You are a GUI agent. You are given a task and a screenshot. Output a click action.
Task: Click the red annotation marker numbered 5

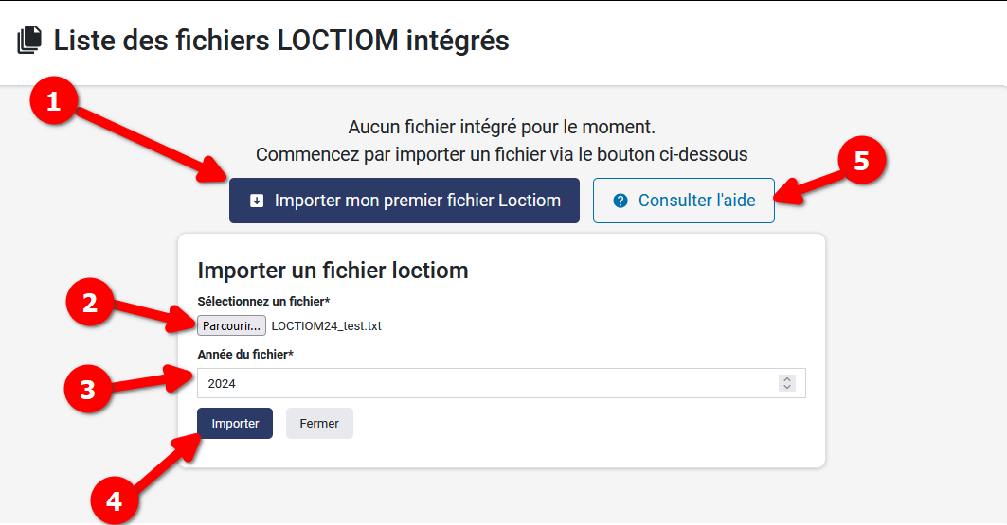coord(860,162)
